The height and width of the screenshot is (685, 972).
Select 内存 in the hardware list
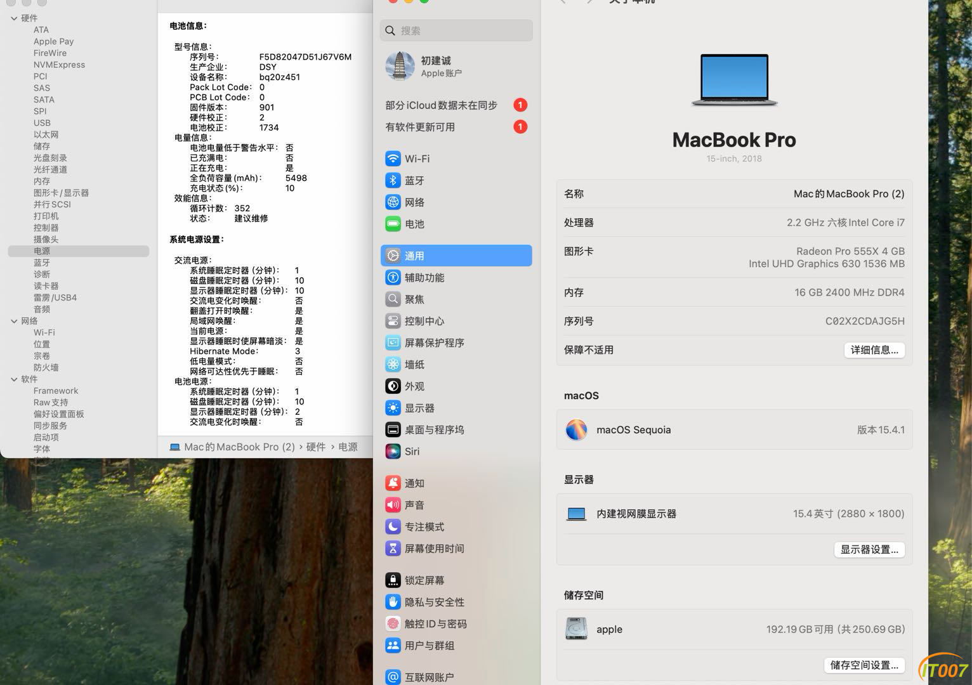[x=41, y=181]
